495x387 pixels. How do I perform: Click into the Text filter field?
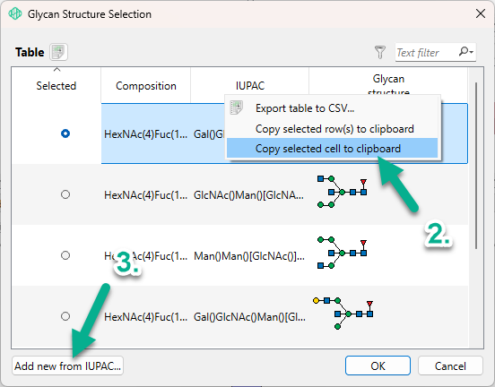point(426,52)
